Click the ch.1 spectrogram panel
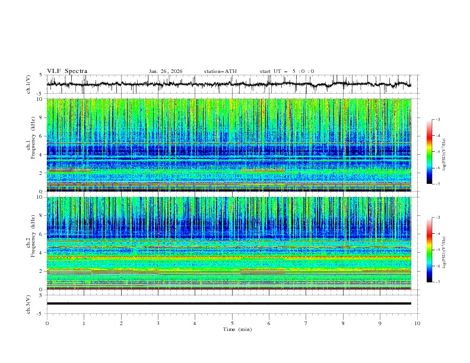 click(228, 145)
